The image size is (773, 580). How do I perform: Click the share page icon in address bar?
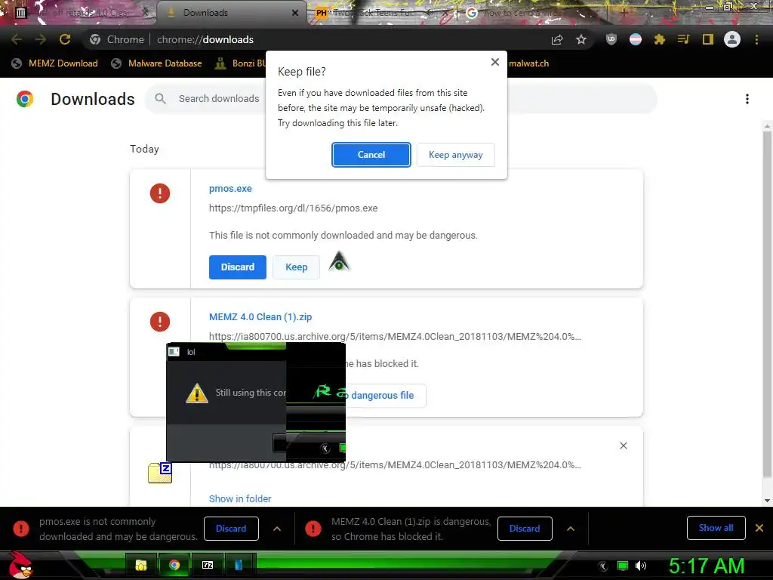(x=557, y=39)
